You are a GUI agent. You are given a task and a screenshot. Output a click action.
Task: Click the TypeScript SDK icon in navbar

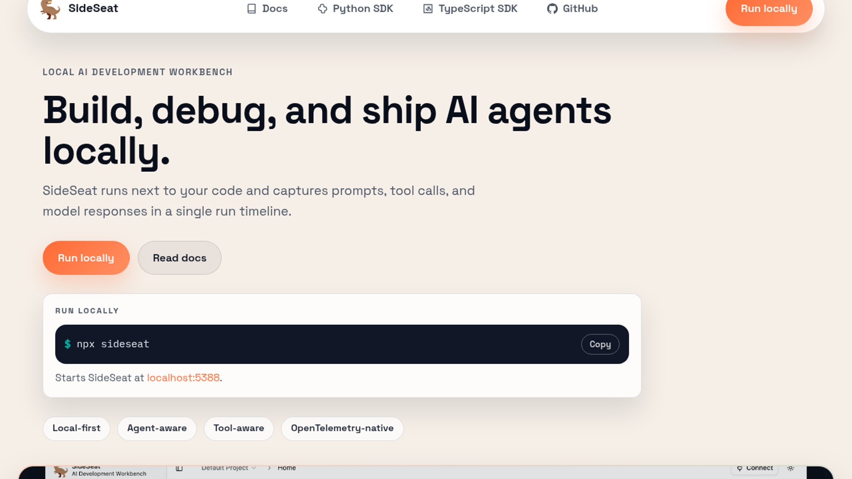[x=428, y=9]
